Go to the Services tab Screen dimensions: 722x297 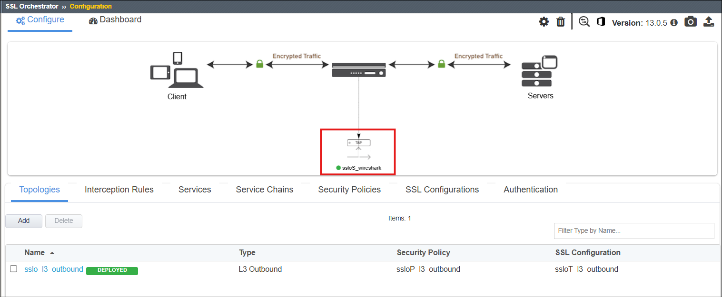[x=195, y=190]
